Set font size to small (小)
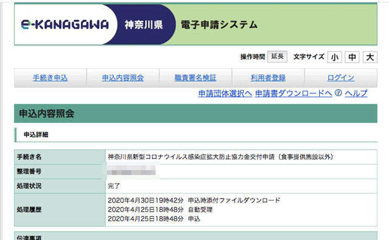Viewport: 389px width, 240px height. pos(335,57)
